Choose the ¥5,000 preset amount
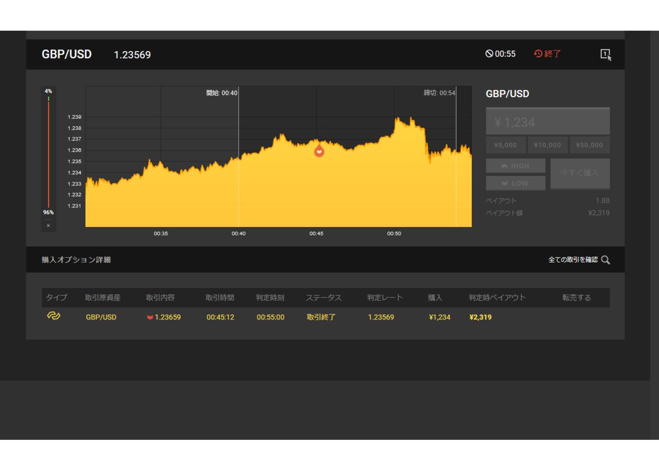This screenshot has width=659, height=470. coord(506,145)
